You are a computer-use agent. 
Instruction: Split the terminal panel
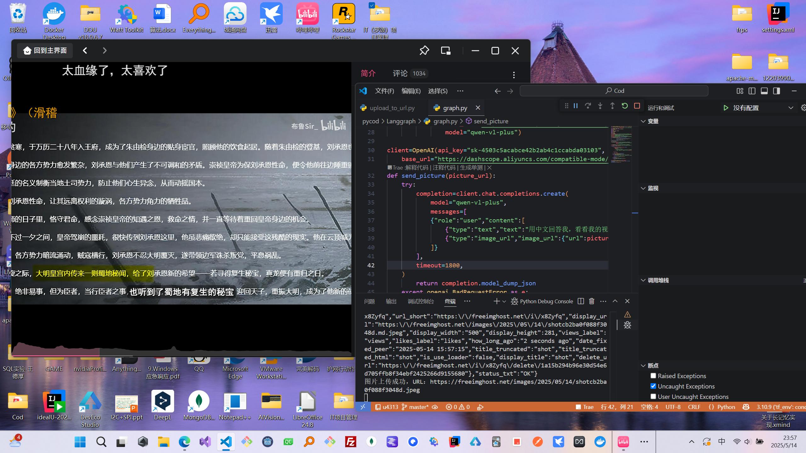click(581, 301)
